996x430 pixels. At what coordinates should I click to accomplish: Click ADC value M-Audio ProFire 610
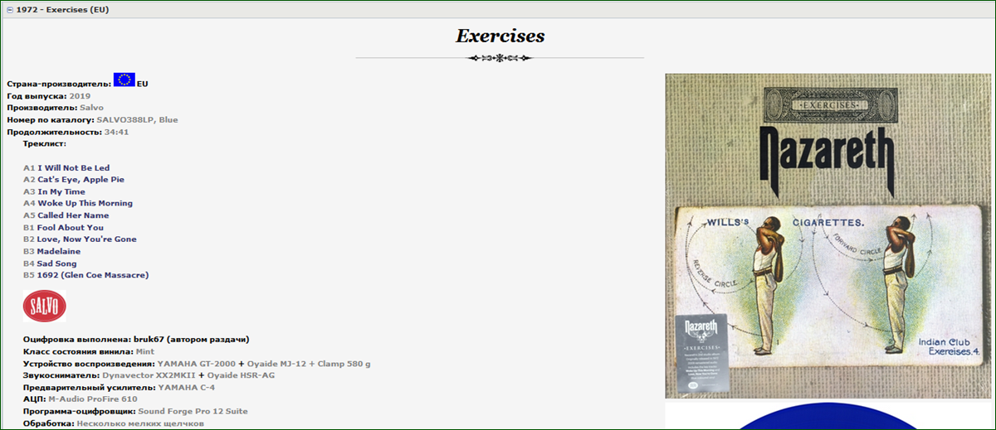tap(92, 399)
